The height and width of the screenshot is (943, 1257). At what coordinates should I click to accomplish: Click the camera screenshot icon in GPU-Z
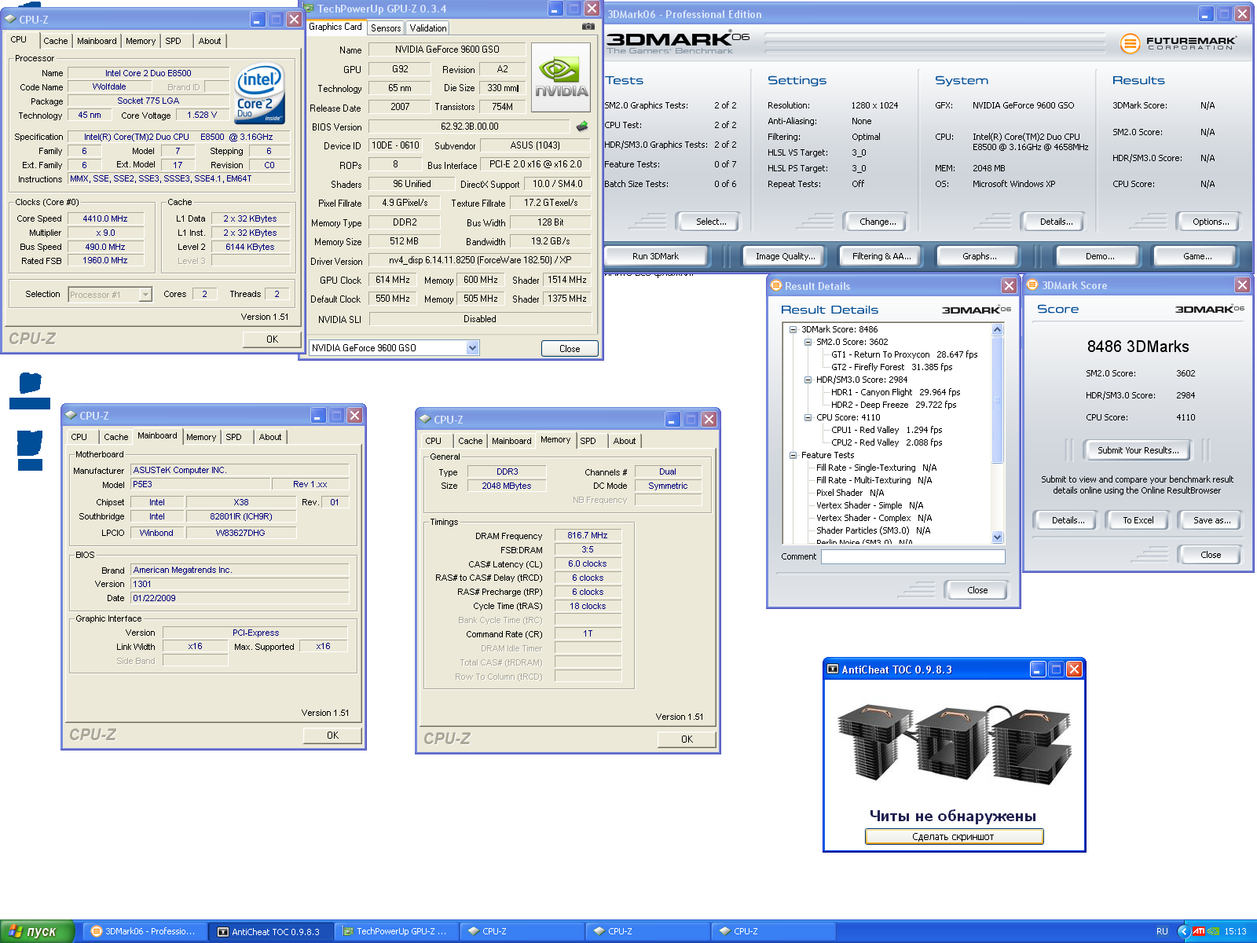click(588, 27)
